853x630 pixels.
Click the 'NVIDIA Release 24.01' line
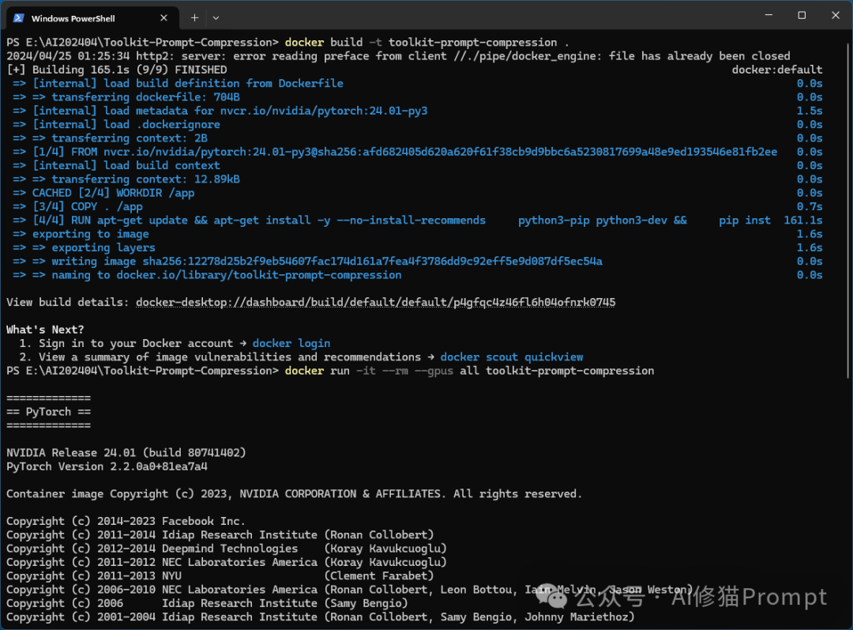(x=126, y=453)
